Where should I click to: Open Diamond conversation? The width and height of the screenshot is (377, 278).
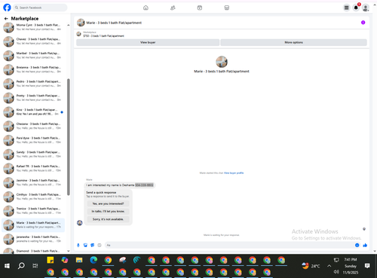pos(33,251)
